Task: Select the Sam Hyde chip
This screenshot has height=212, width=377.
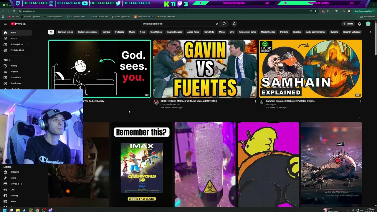Action: pos(209,32)
